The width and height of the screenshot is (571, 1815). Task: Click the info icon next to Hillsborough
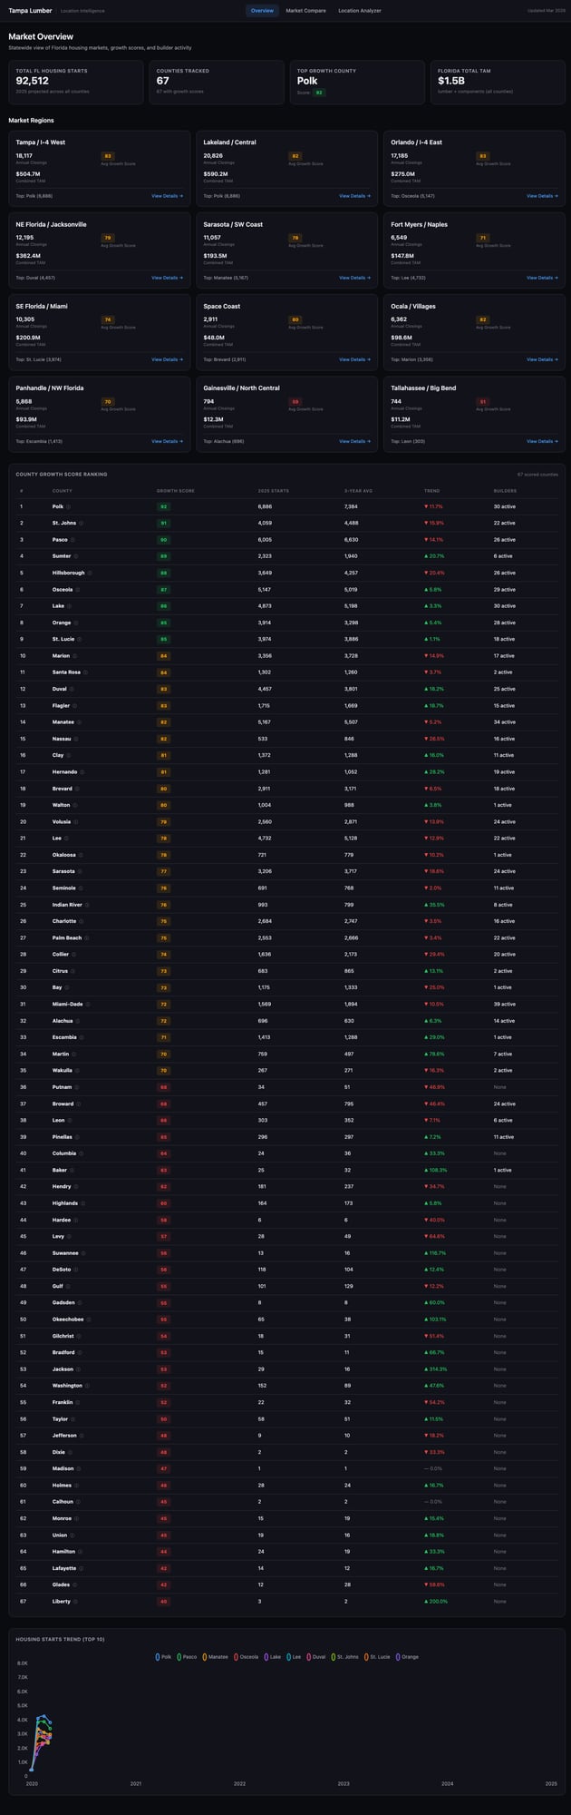pos(90,573)
